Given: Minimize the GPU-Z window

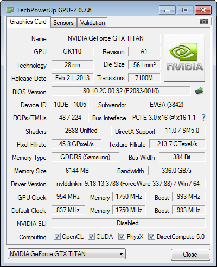Looking at the screenshot, I should point(167,10).
